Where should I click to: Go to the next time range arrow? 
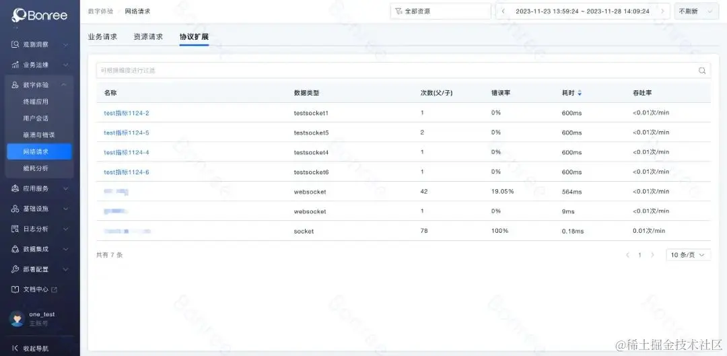(x=662, y=11)
